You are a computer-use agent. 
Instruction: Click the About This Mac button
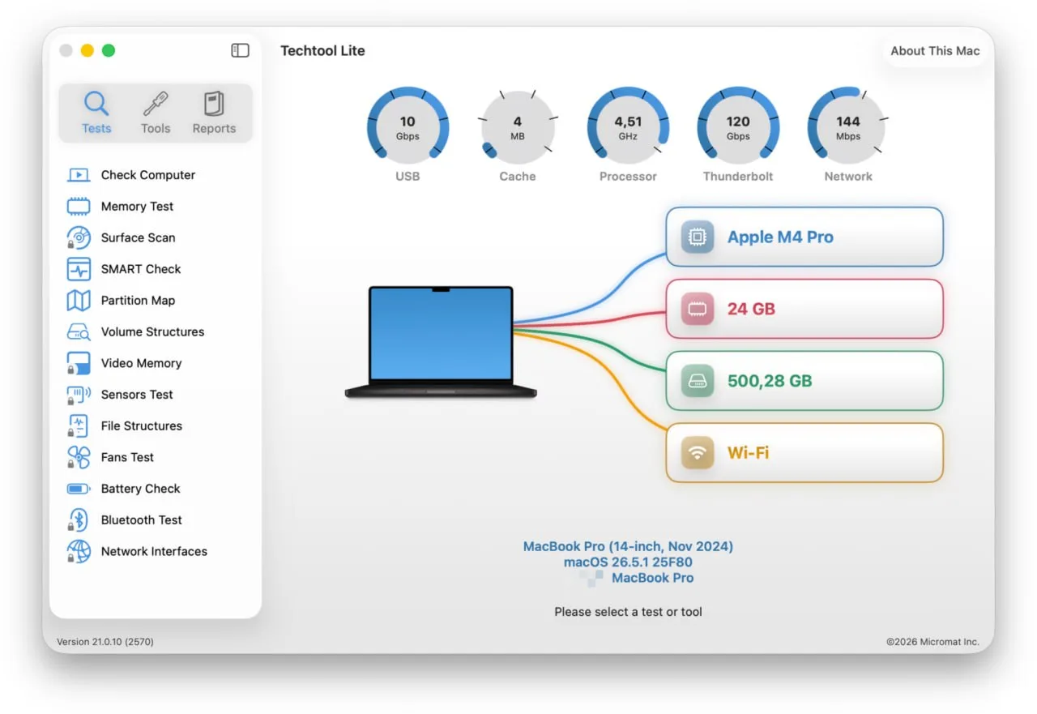click(935, 51)
